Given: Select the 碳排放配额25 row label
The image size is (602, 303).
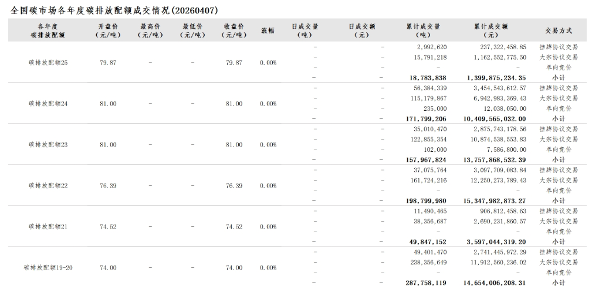Looking at the screenshot, I should [48, 63].
